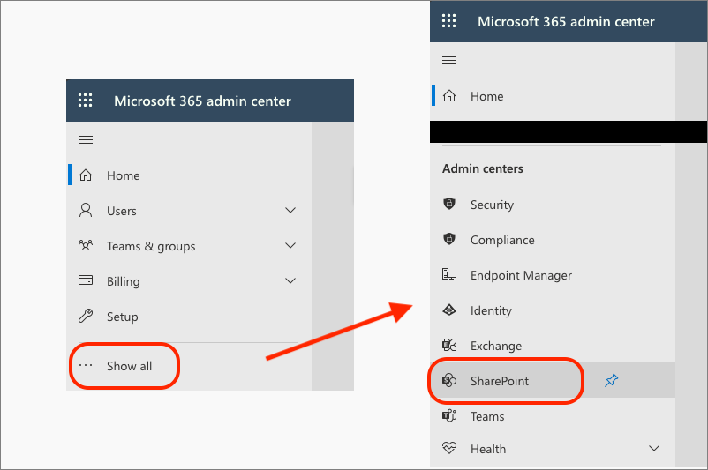
Task: Expand the Teams & groups chevron
Action: pyautogui.click(x=290, y=245)
